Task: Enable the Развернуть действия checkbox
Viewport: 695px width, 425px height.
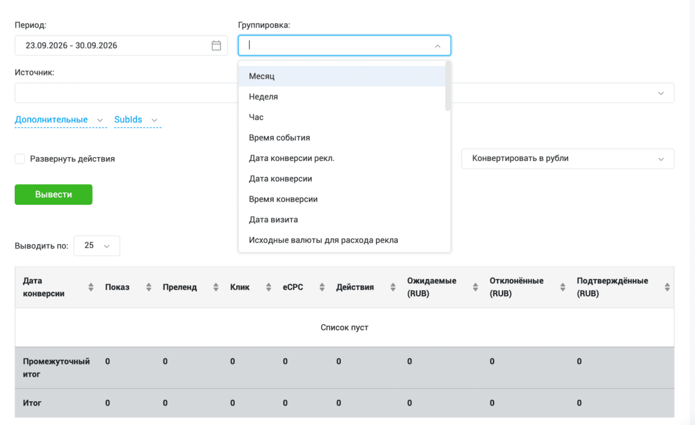Action: click(20, 159)
